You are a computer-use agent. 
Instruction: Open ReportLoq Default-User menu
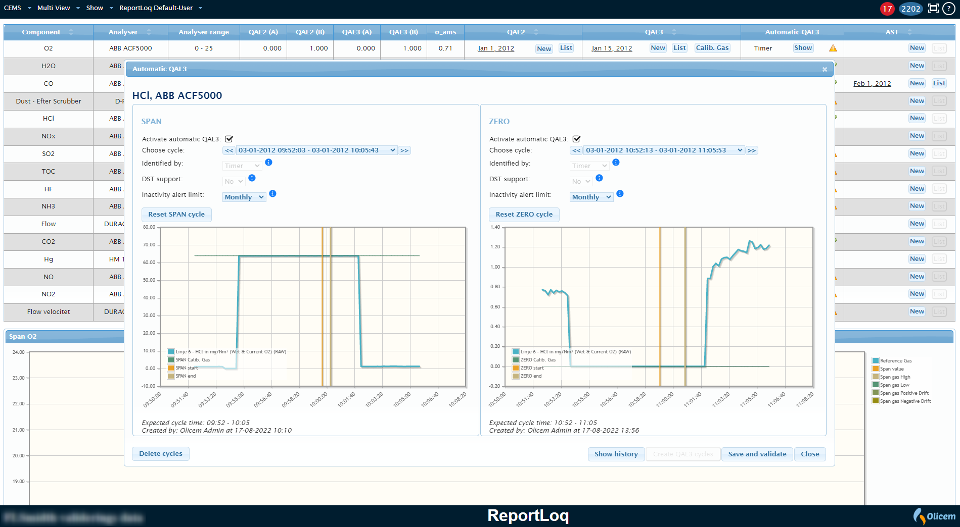click(160, 8)
